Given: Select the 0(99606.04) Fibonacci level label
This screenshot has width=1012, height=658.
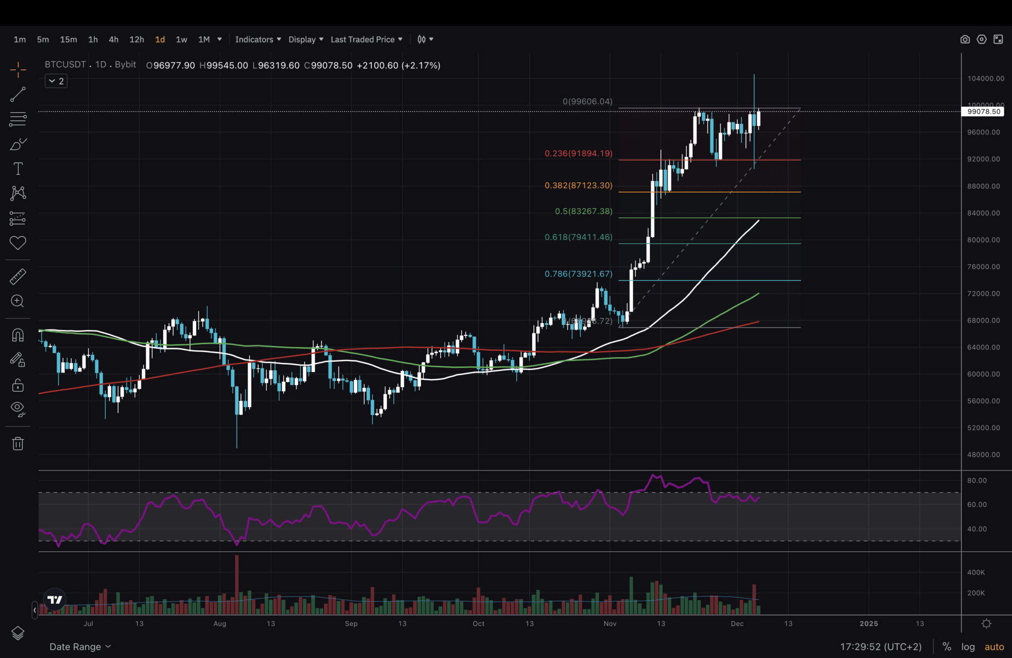Looking at the screenshot, I should coord(588,102).
